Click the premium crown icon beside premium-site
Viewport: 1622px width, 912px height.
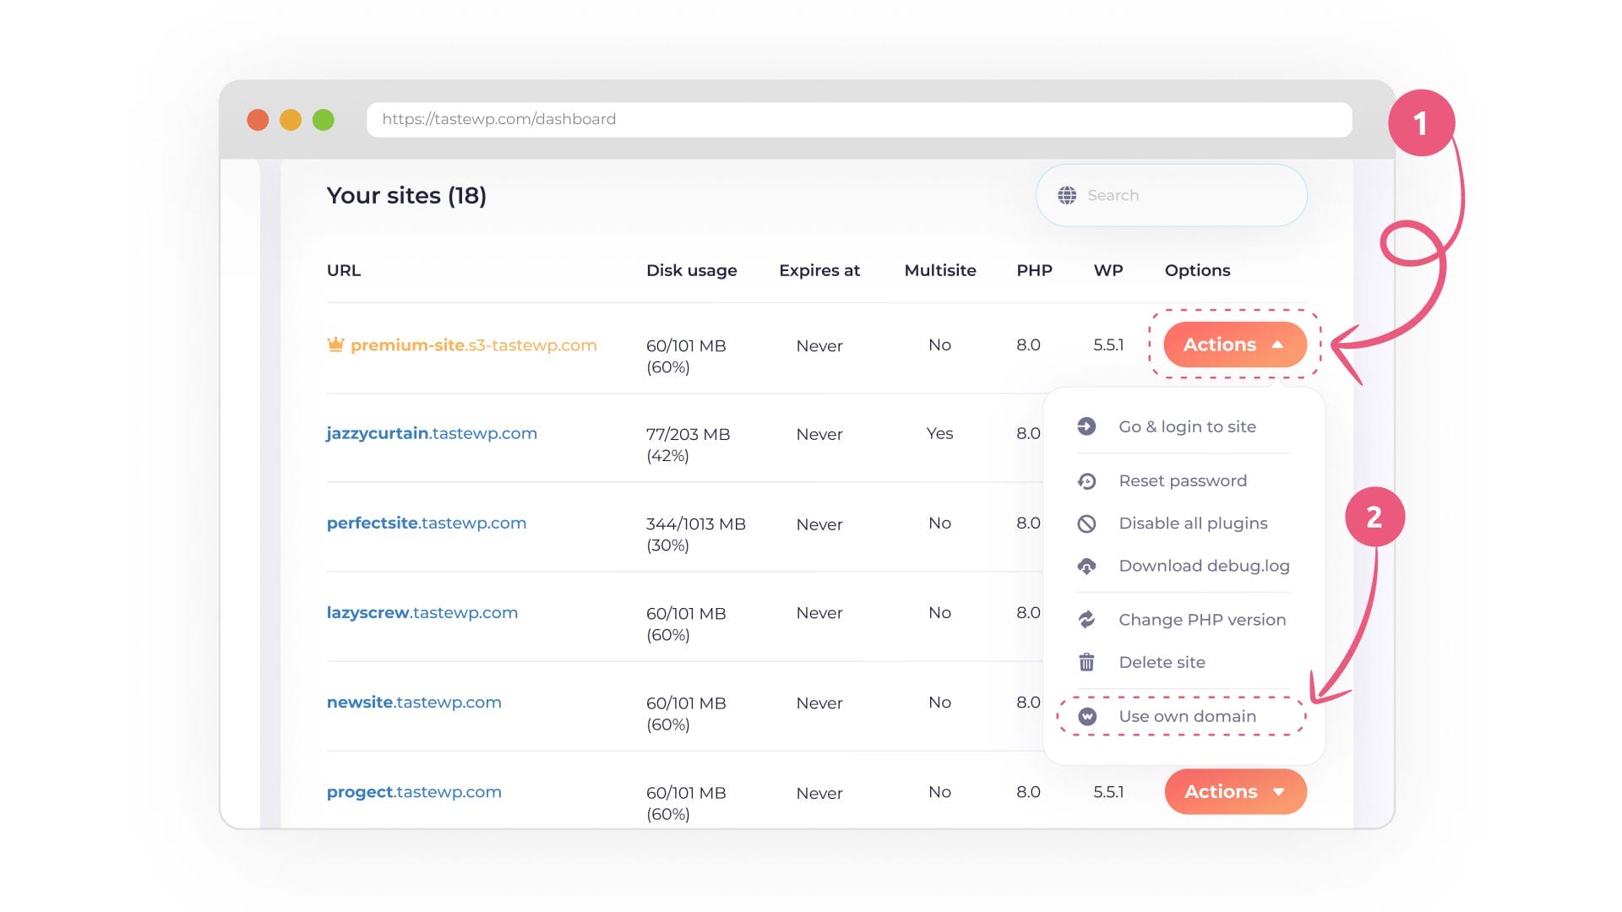[x=335, y=345]
